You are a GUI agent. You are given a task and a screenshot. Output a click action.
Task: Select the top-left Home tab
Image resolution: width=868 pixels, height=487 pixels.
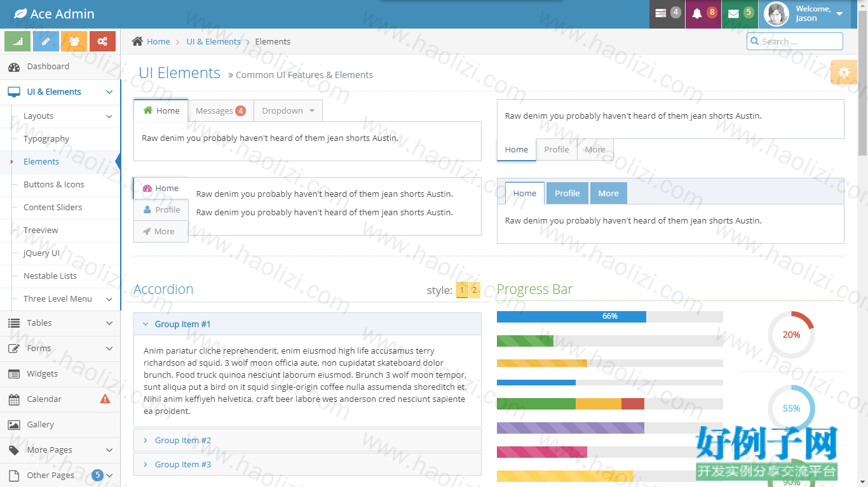click(x=161, y=110)
